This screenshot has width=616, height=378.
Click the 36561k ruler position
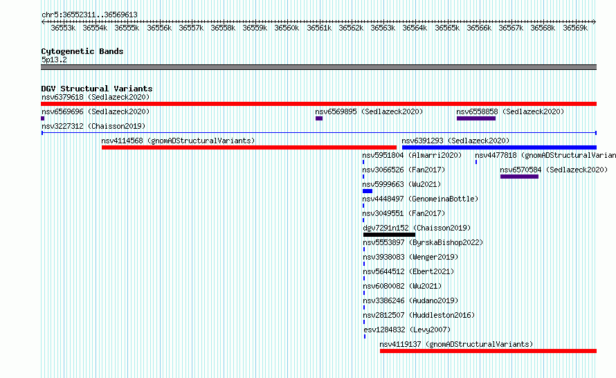point(319,28)
